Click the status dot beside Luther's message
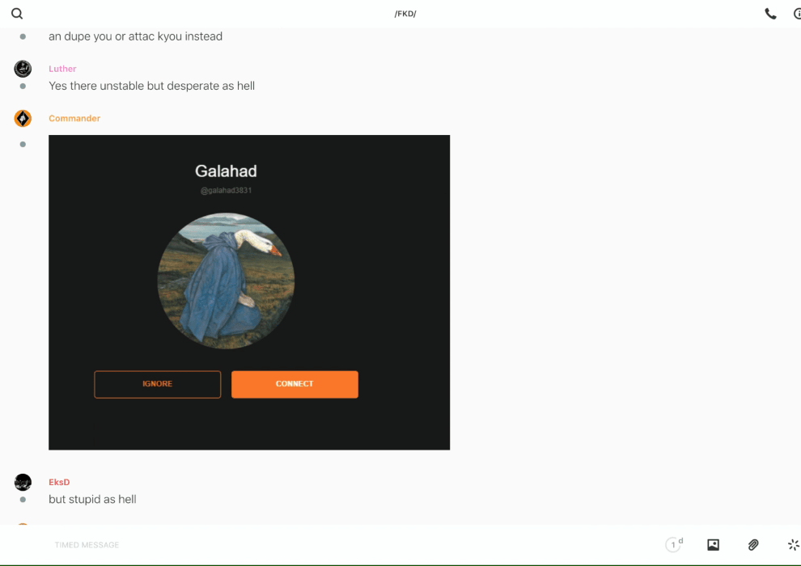 tap(23, 86)
